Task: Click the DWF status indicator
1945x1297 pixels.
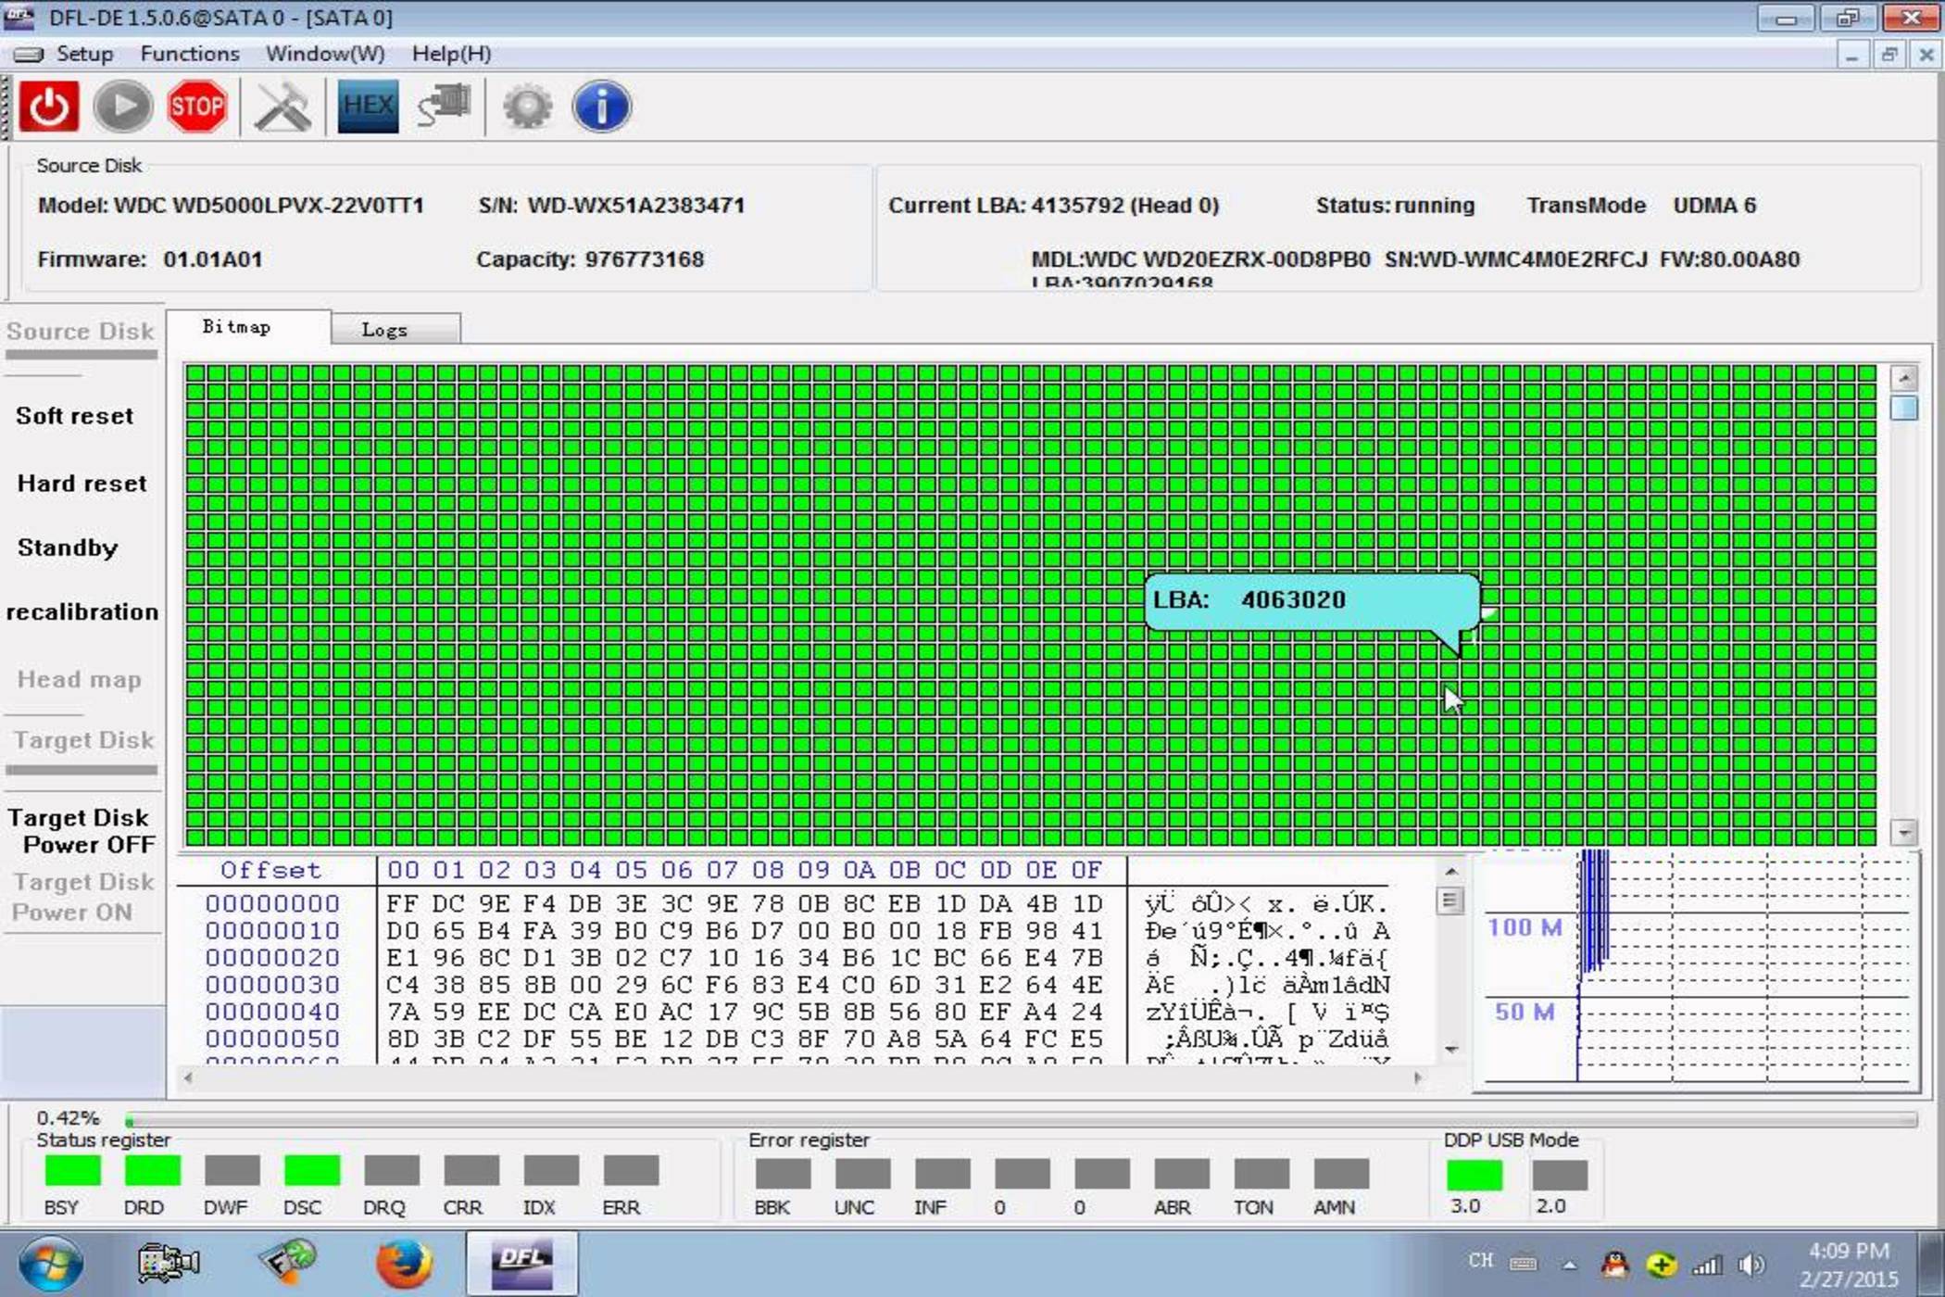Action: [x=232, y=1170]
